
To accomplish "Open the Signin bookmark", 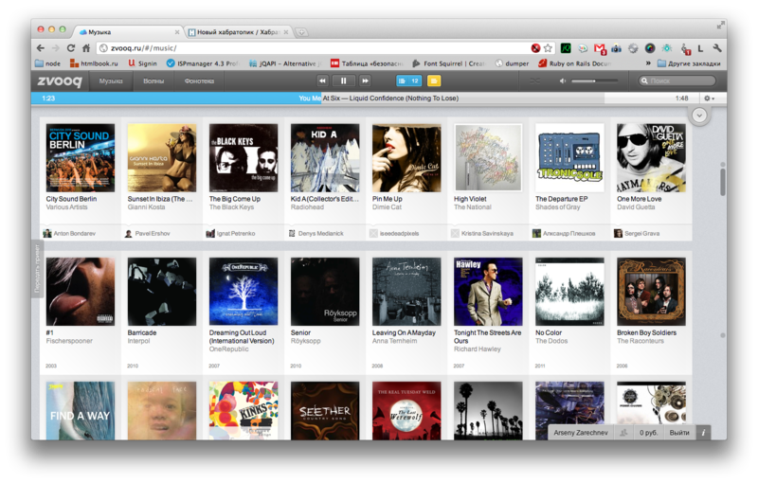I will [x=143, y=63].
